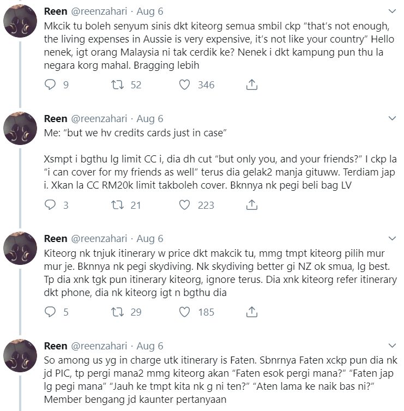This screenshot has width=404, height=411.
Task: Like the tweet with 223 likes
Action: point(184,204)
